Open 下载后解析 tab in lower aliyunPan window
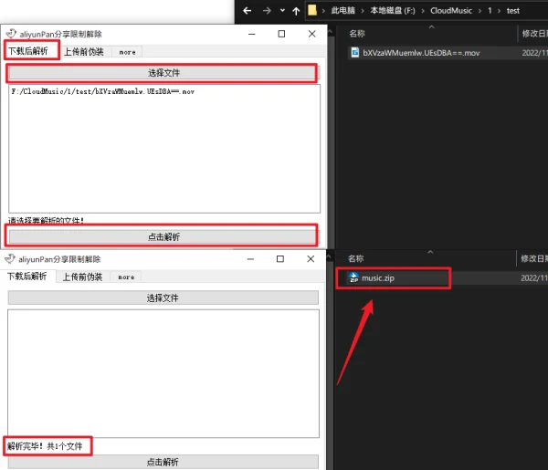This screenshot has width=548, height=470. (x=27, y=277)
